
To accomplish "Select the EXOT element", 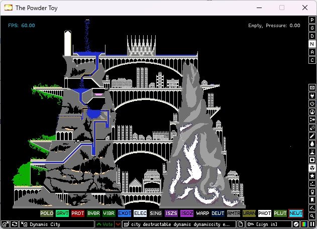I will [125, 213].
